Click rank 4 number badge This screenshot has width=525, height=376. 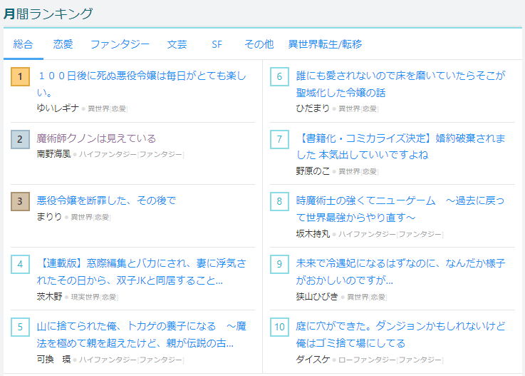[20, 264]
